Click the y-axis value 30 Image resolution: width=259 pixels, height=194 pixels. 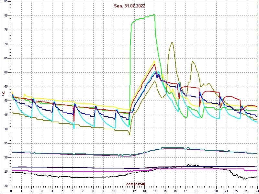point(6,158)
